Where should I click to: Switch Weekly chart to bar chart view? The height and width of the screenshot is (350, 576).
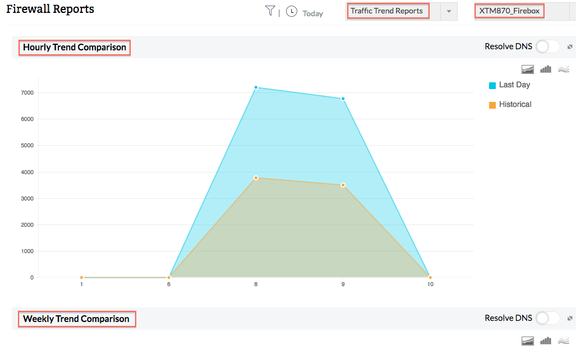(545, 340)
